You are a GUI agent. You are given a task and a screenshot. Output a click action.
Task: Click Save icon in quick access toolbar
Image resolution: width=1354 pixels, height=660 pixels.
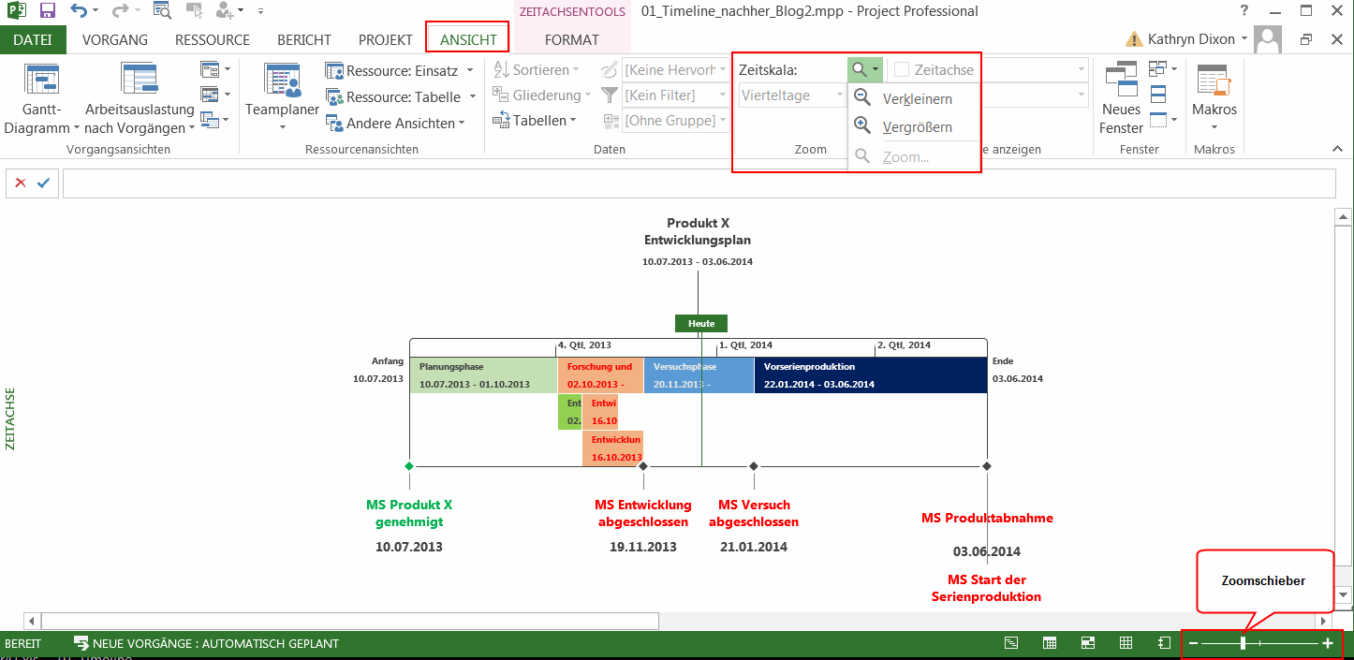pos(47,12)
